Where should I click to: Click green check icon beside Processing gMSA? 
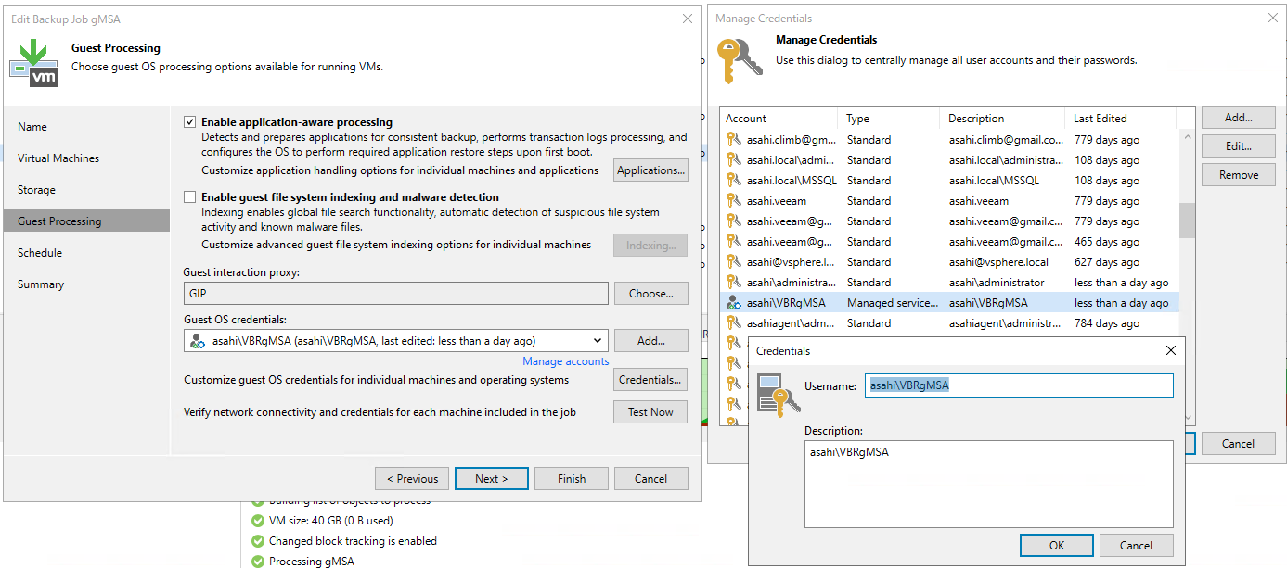(x=257, y=562)
